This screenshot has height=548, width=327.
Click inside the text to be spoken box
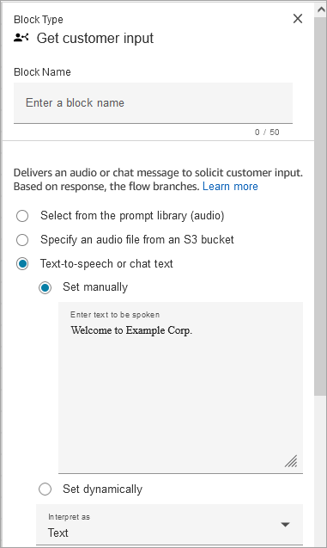coord(180,388)
